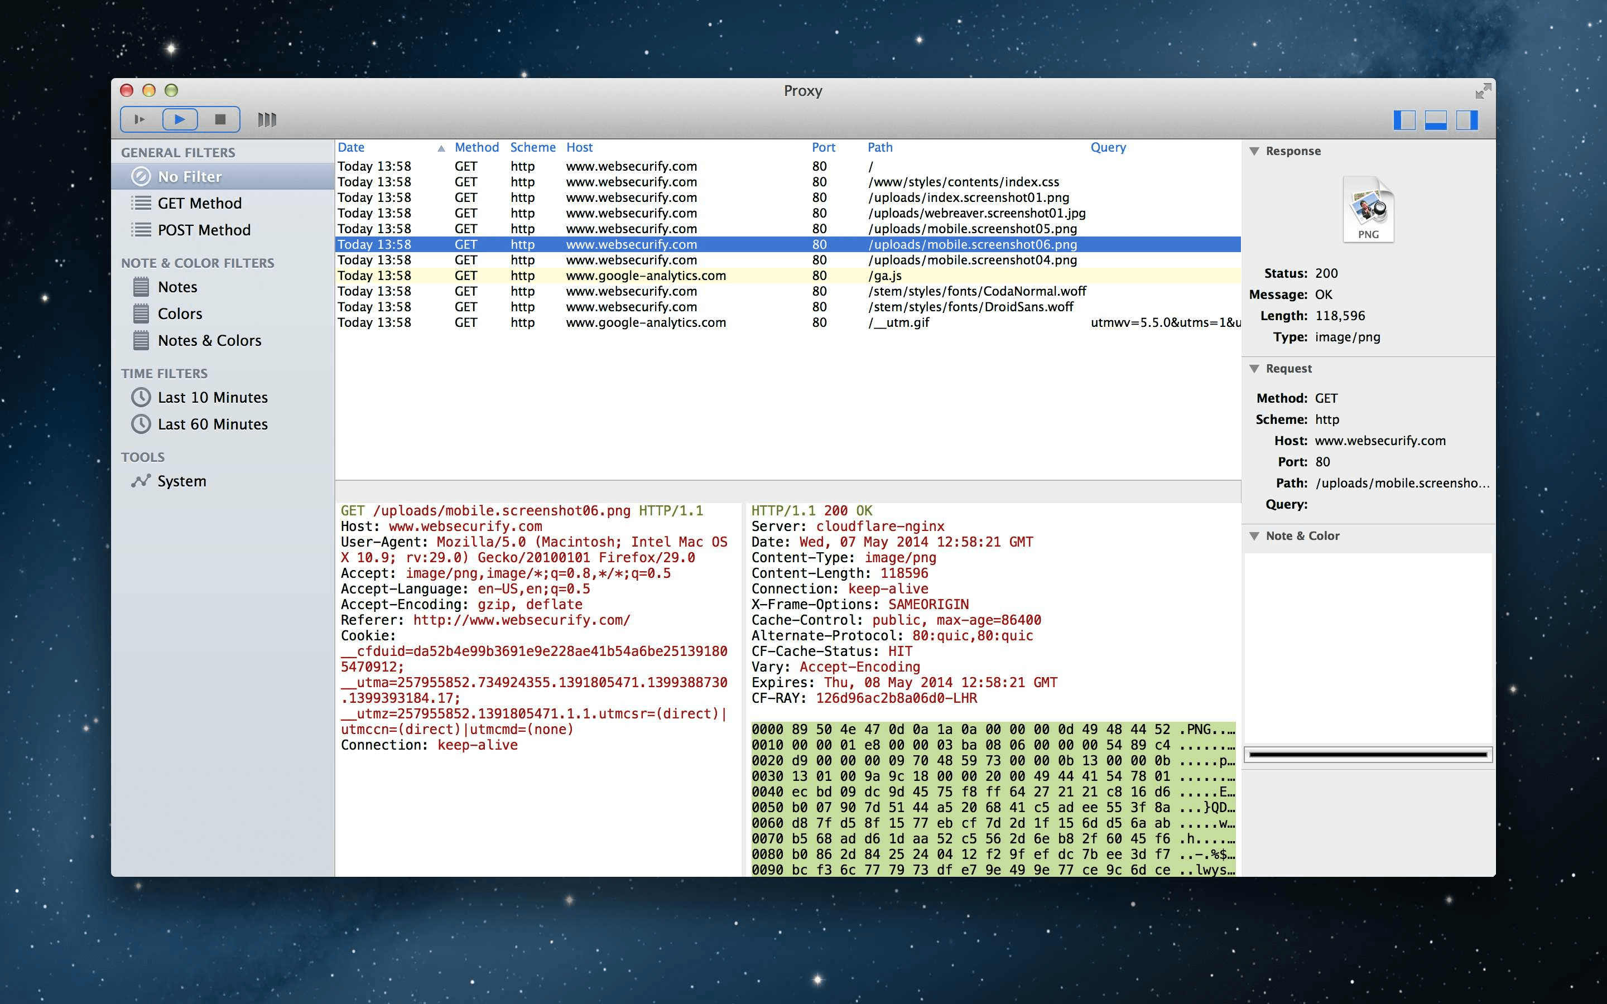The image size is (1607, 1004).
Task: Sort by the Method column header
Action: coord(477,147)
